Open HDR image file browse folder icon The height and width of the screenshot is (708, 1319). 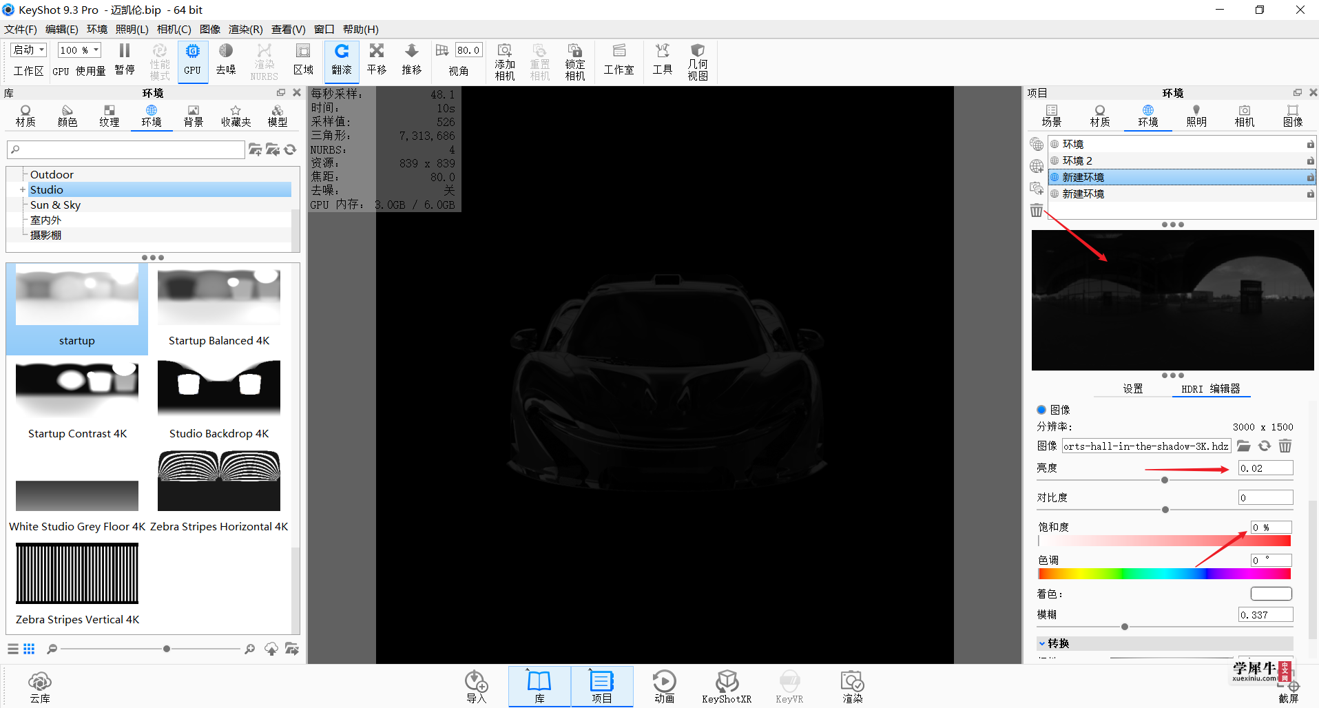pos(1244,446)
